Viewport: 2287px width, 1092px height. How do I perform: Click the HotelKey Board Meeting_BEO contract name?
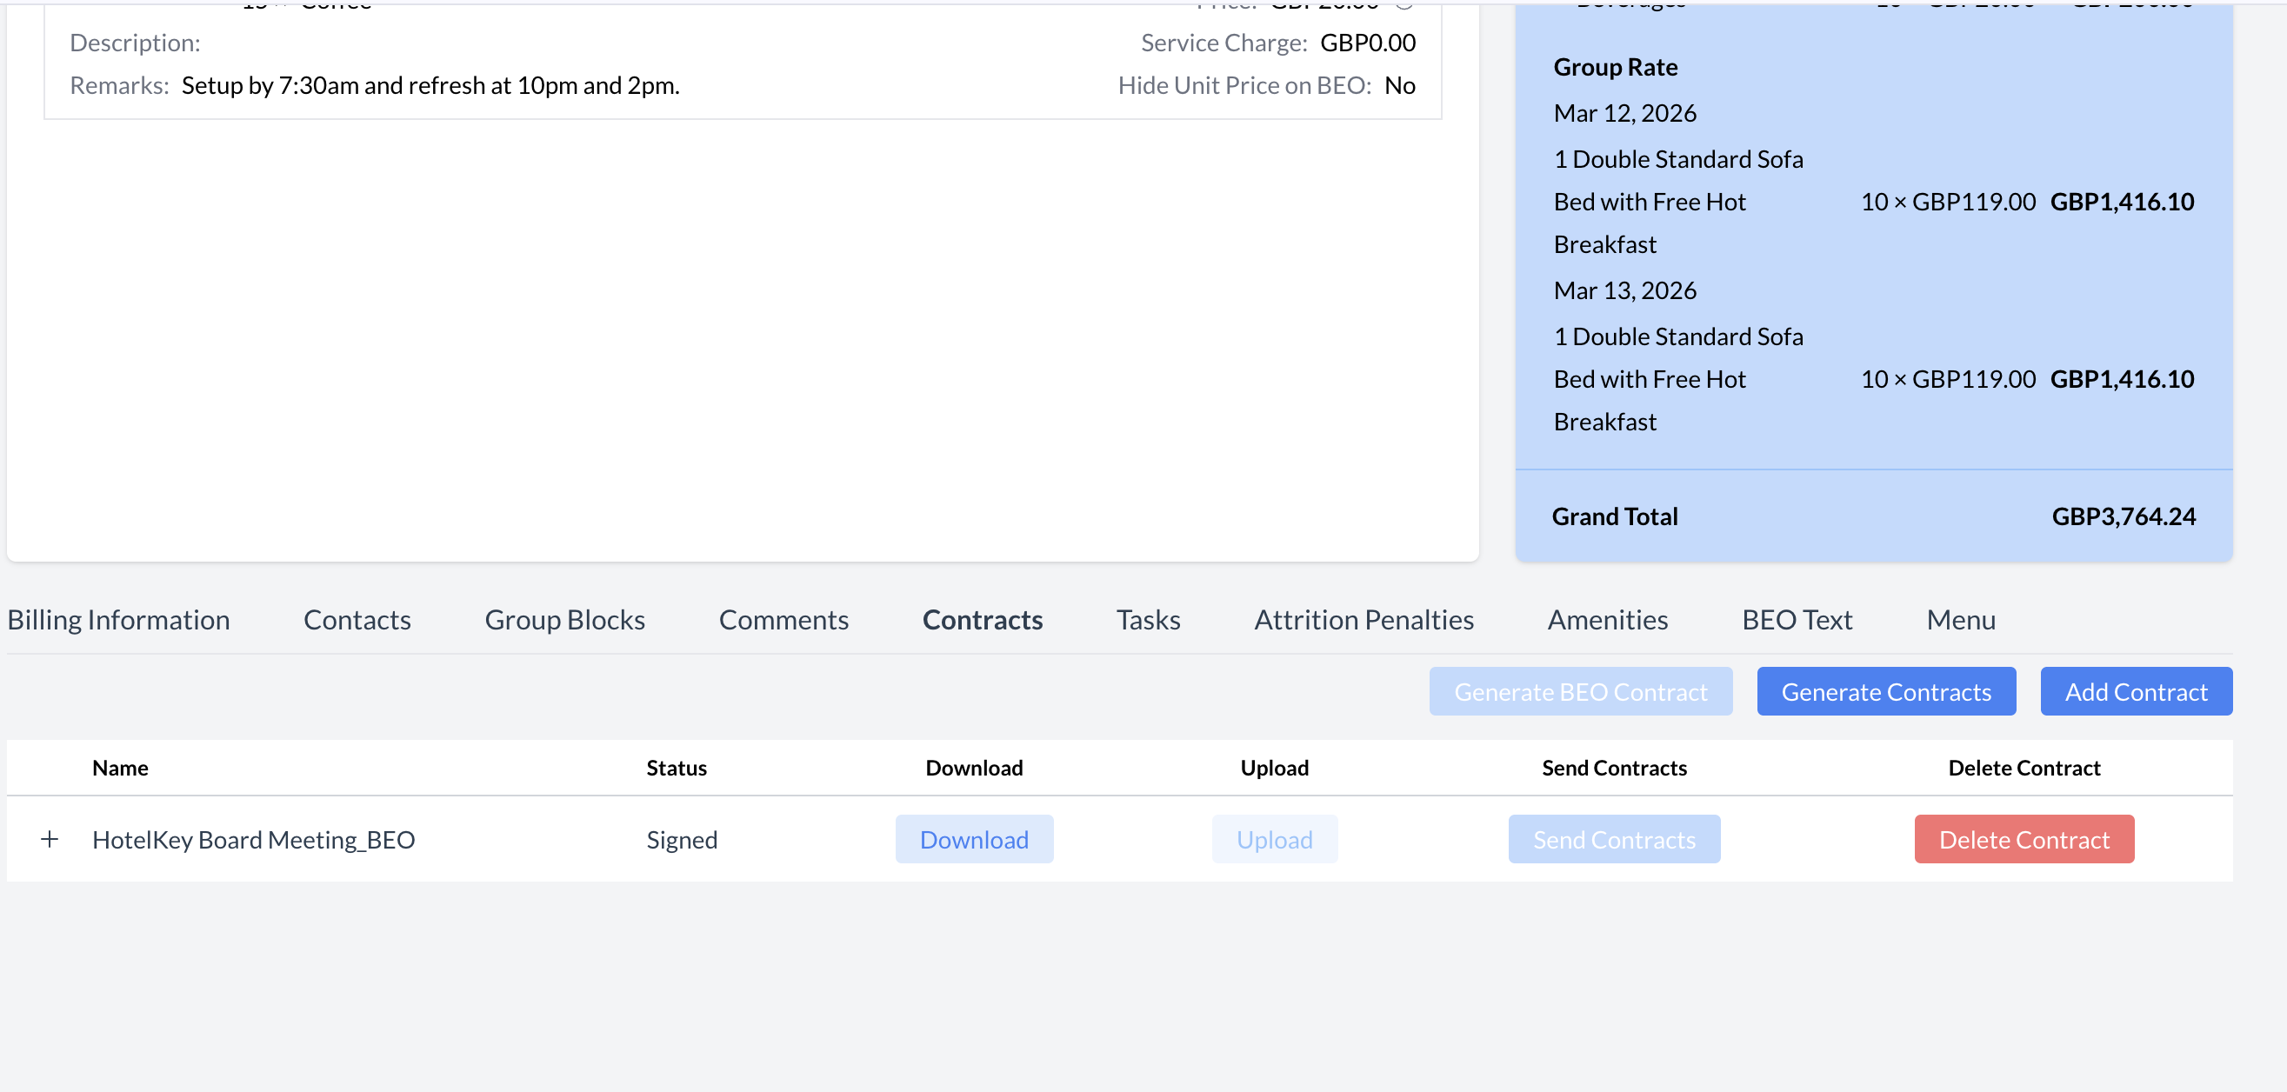(x=254, y=839)
